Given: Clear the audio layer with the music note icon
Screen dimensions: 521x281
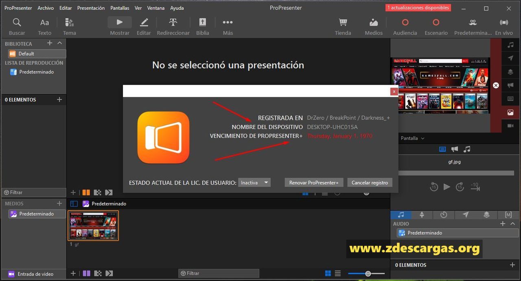Looking at the screenshot, I should 510,45.
